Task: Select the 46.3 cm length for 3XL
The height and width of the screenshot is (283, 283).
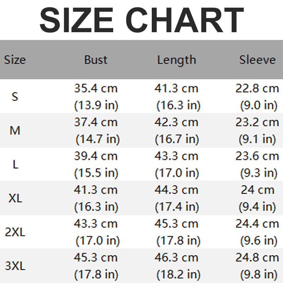Action: coord(176,258)
